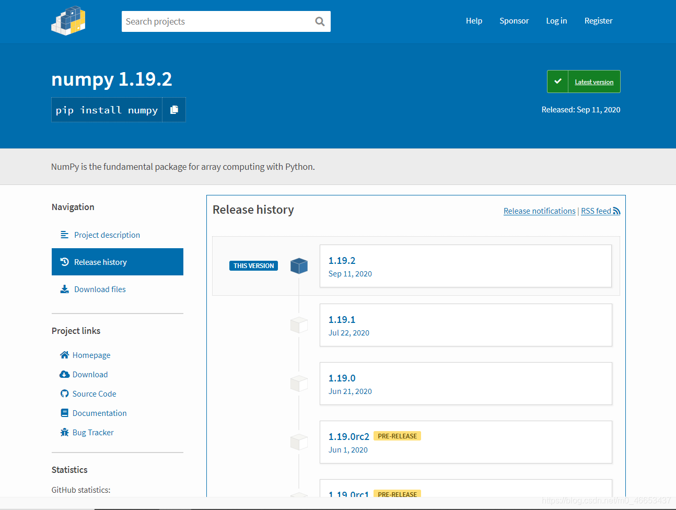Click the white cube icon for version 1.19.1
This screenshot has width=676, height=510.
click(299, 324)
